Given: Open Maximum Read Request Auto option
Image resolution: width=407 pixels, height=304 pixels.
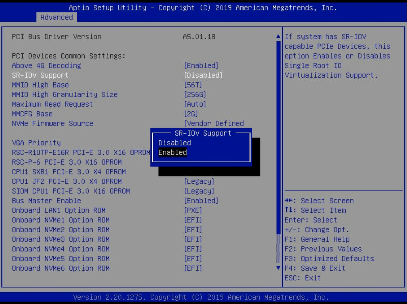Looking at the screenshot, I should click(x=195, y=104).
